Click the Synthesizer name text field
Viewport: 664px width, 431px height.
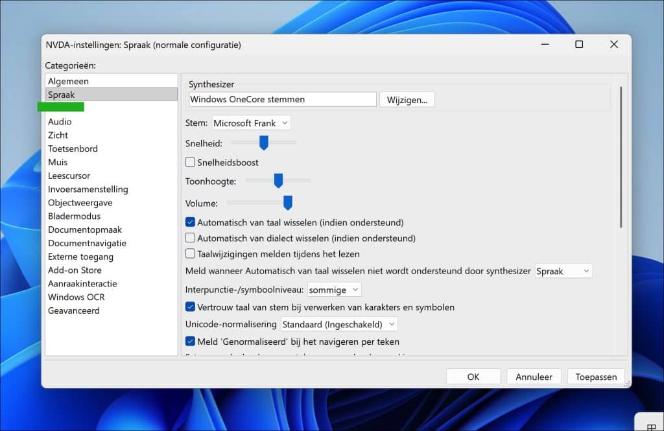pos(282,100)
